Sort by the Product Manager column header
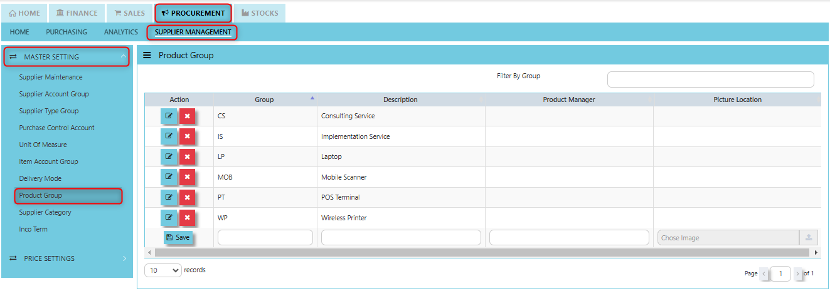The width and height of the screenshot is (830, 291). (569, 100)
